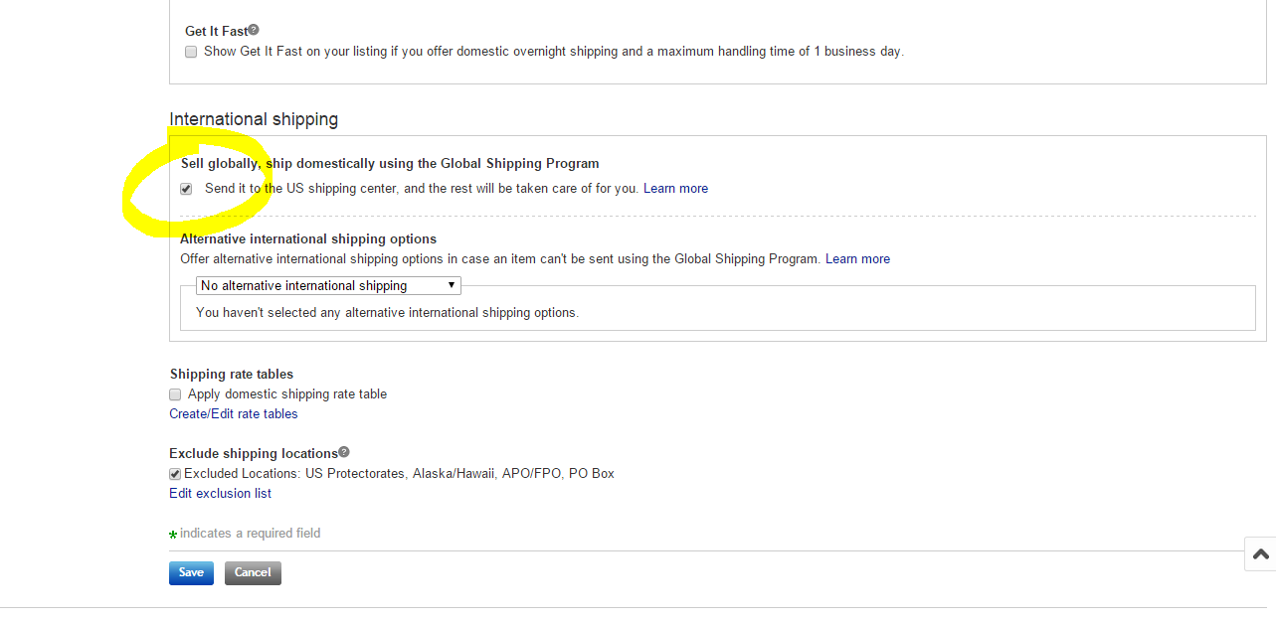The image size is (1276, 624).
Task: Open the Create/Edit rate tables link
Action: (x=234, y=413)
